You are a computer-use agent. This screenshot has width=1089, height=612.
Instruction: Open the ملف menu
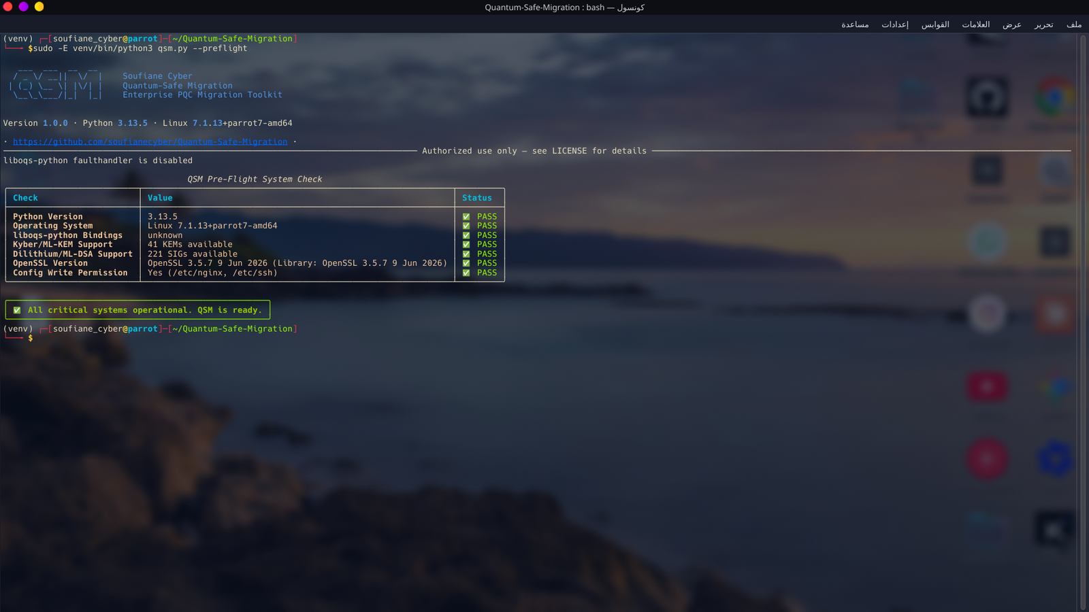[x=1074, y=24]
